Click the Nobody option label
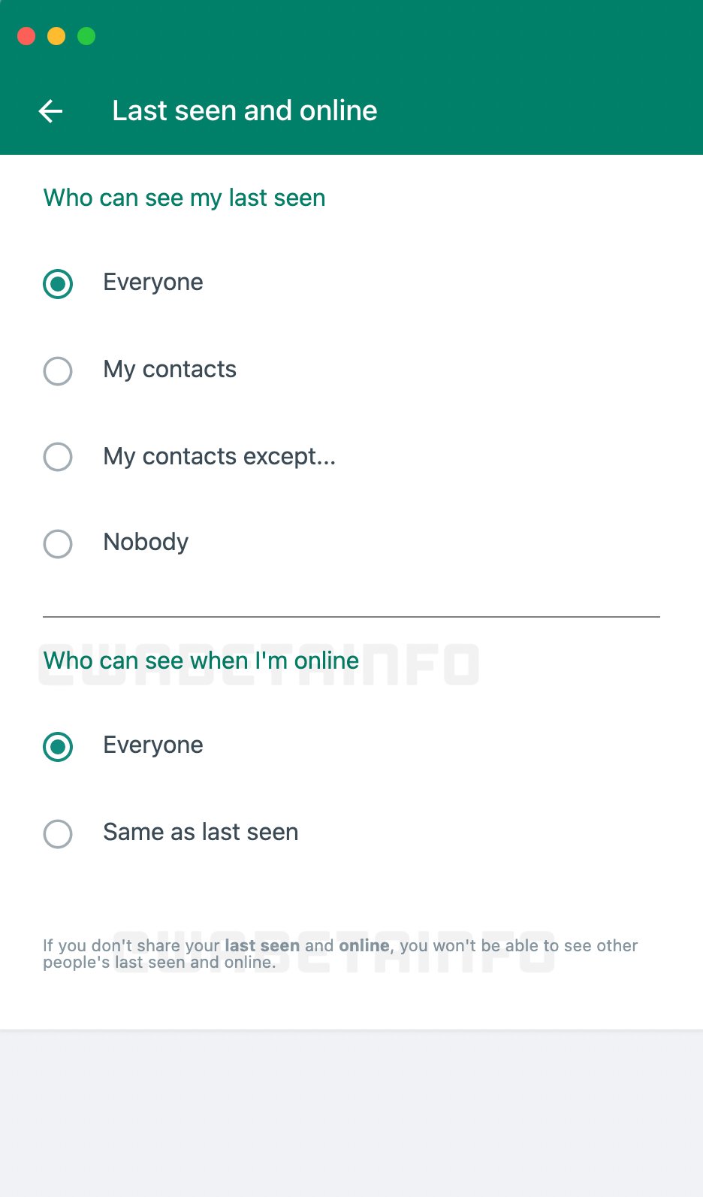Viewport: 703px width, 1197px height. click(x=146, y=542)
